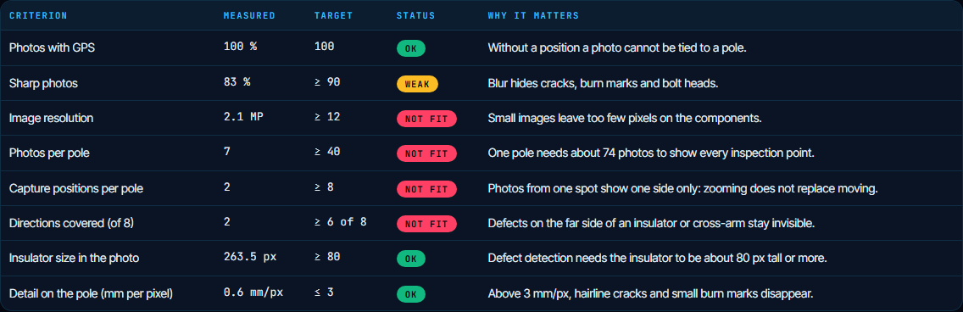Click the target value '≥ 80'
Screen dimensions: 963x312
click(x=327, y=256)
